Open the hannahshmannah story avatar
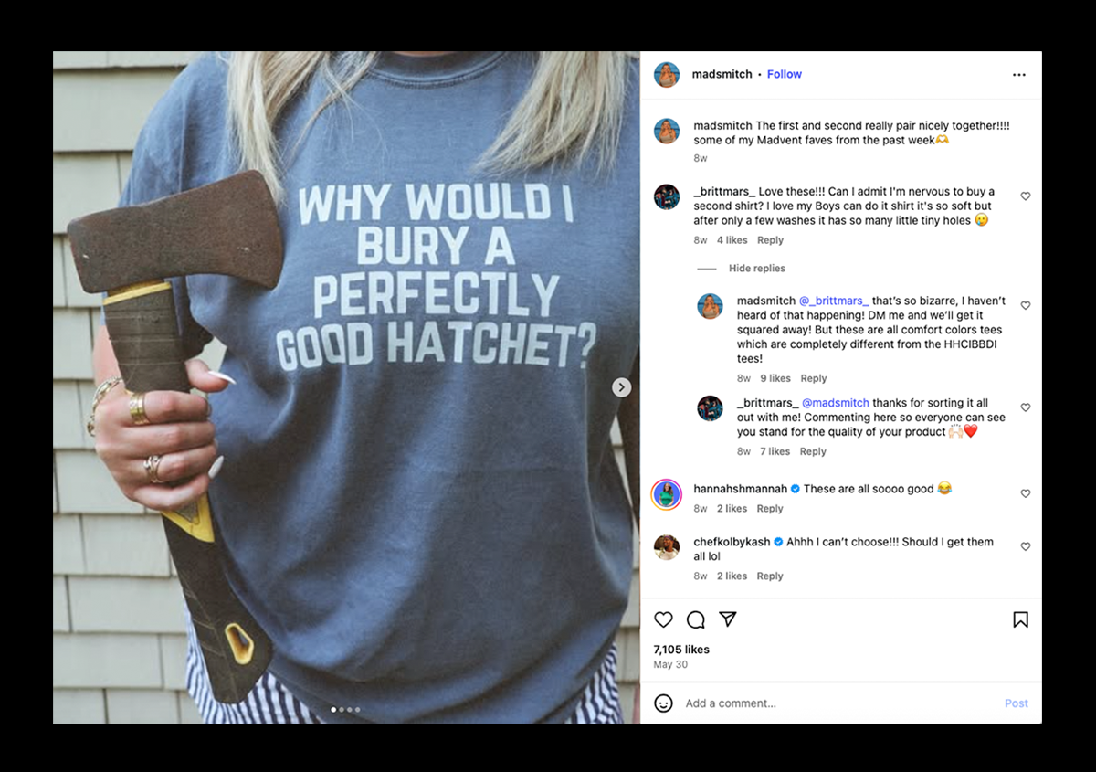This screenshot has width=1096, height=772. [667, 494]
